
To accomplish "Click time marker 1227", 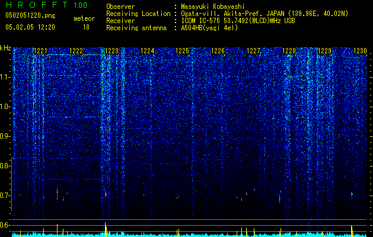I will click(x=254, y=51).
